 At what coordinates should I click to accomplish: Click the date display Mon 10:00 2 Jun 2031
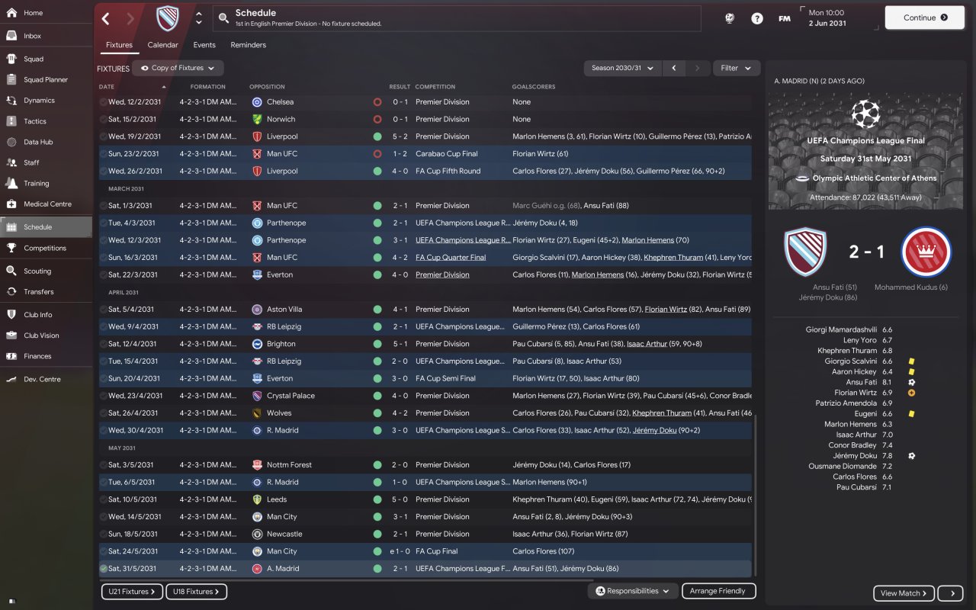827,18
